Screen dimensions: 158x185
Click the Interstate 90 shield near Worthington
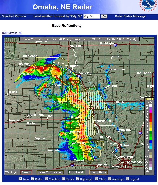pyautogui.click(x=115, y=45)
